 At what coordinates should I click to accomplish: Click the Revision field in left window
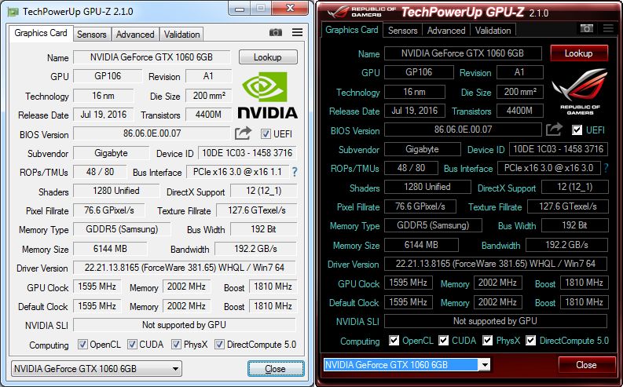tap(209, 76)
